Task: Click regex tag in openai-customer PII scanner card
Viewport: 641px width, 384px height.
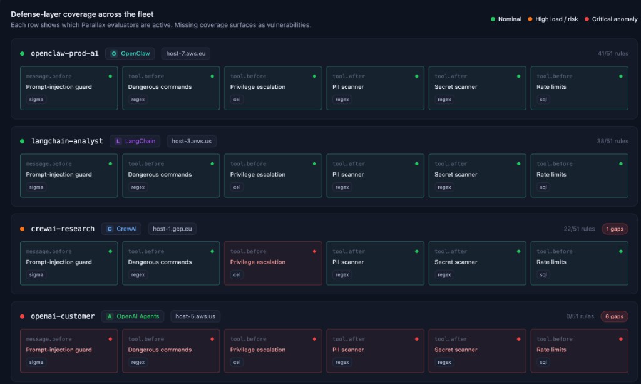Action: click(342, 362)
